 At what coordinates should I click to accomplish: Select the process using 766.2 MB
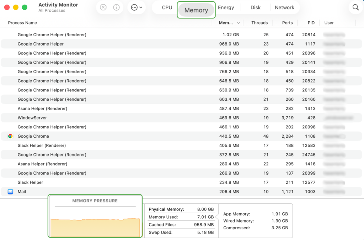[181, 71]
